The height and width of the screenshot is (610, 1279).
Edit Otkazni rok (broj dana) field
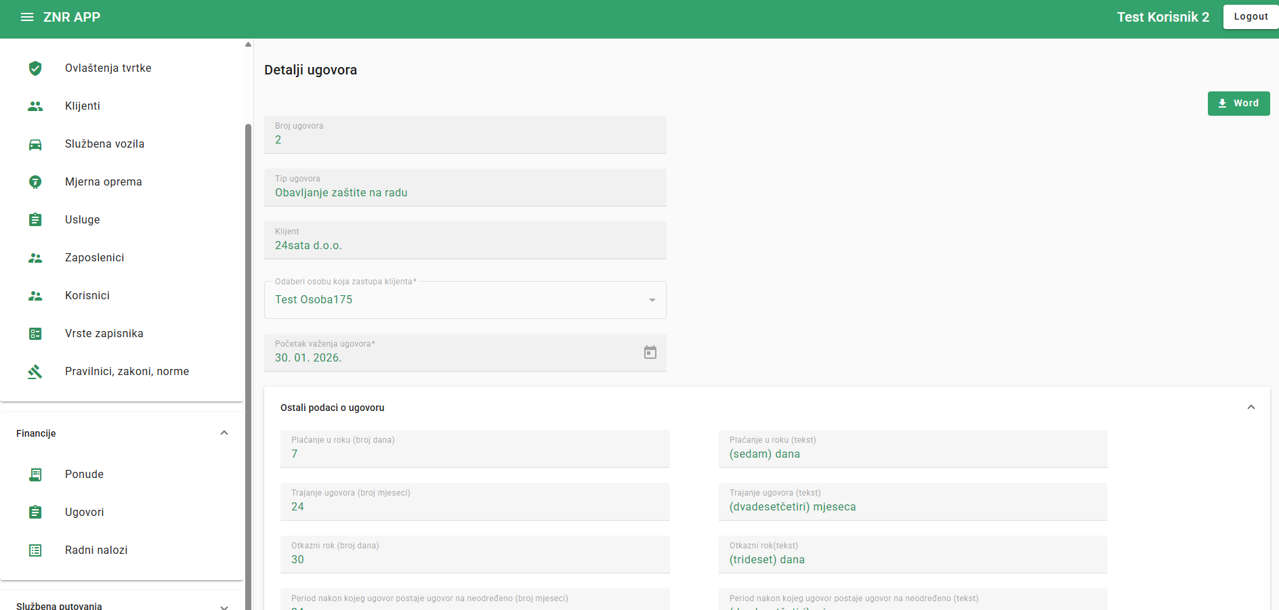click(x=475, y=554)
